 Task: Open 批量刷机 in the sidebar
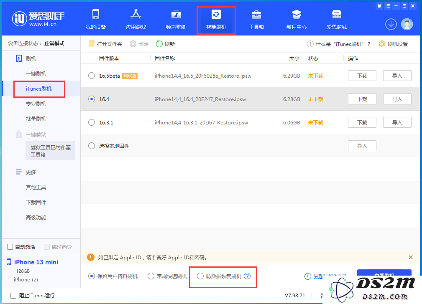click(36, 119)
